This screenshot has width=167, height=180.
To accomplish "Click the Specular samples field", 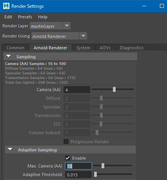I will [x=77, y=107].
